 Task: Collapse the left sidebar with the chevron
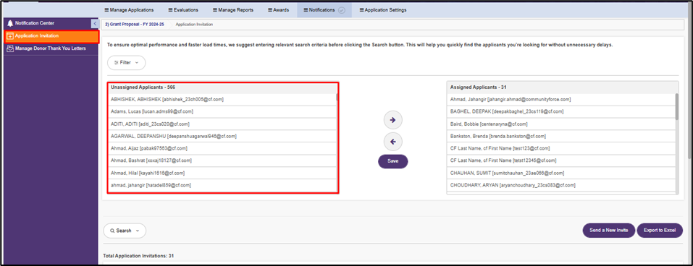(x=95, y=24)
